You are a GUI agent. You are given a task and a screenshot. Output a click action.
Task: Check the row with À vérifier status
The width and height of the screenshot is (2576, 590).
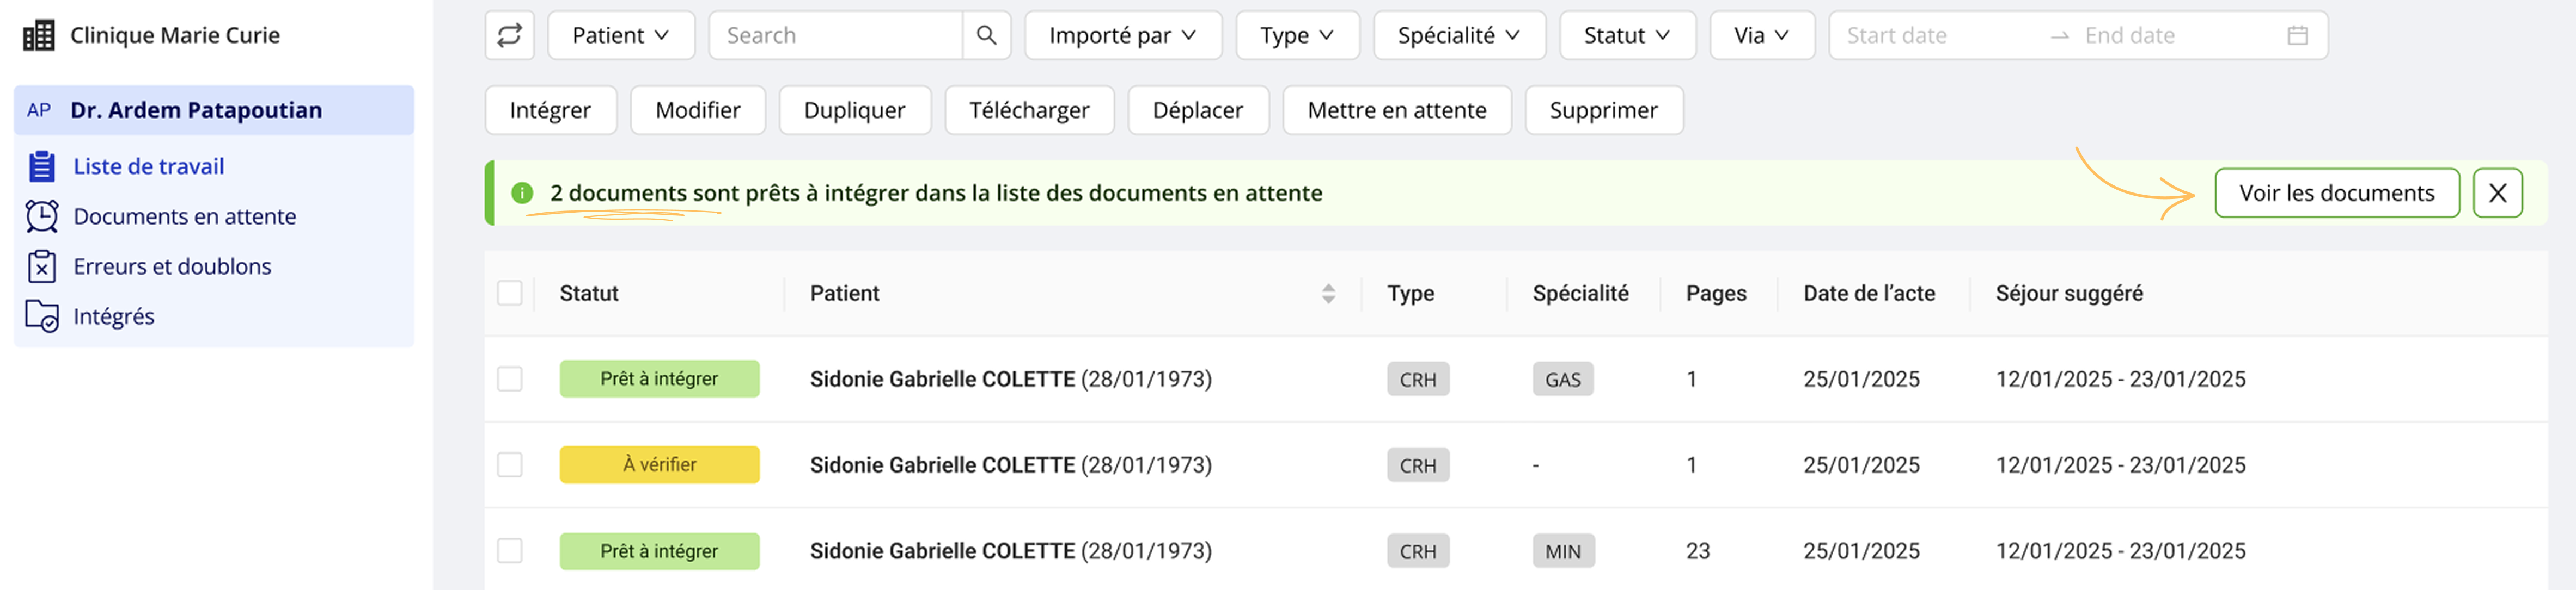[x=510, y=465]
